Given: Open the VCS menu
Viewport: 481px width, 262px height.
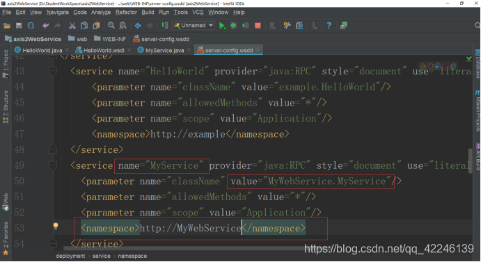Looking at the screenshot, I should [x=198, y=13].
